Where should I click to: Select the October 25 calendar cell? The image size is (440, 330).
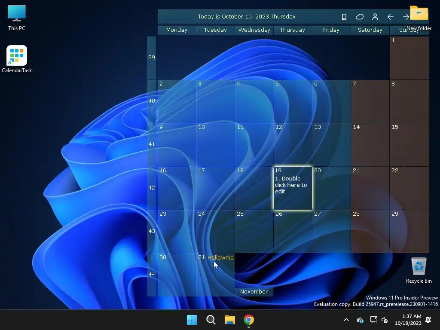pos(254,232)
